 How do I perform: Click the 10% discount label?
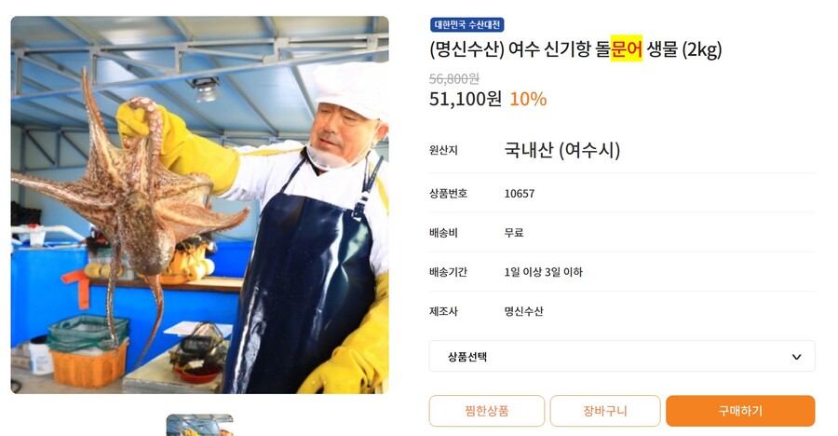pos(528,99)
